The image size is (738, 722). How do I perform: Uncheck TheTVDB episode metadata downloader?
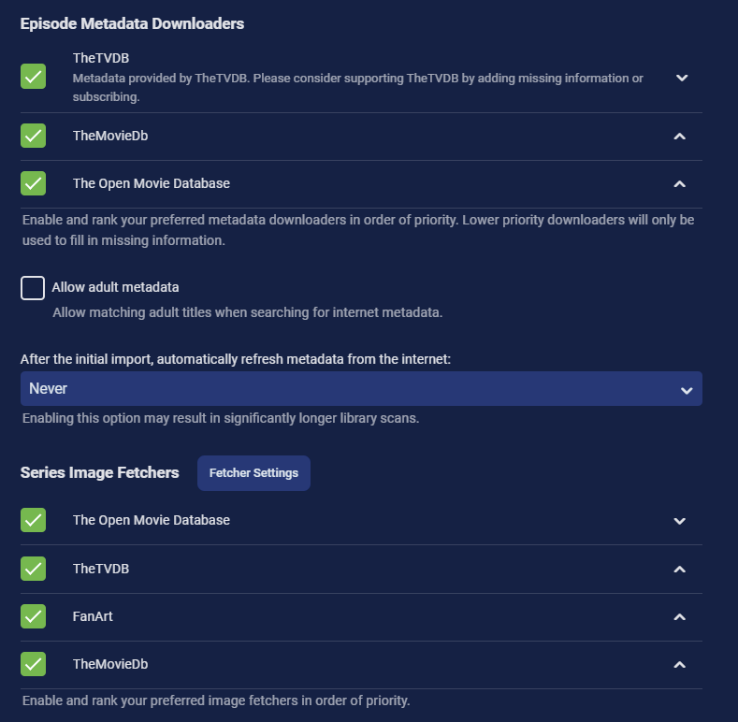[x=33, y=77]
